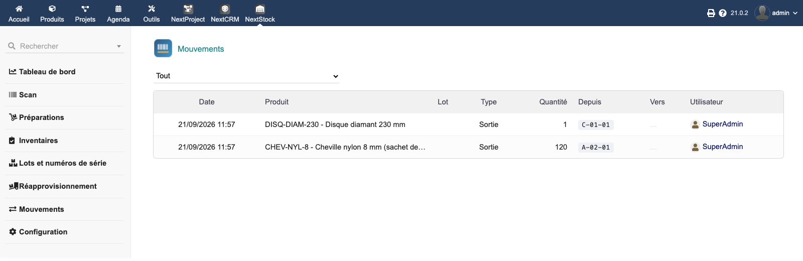
Task: Open the Outils tools icon
Action: [152, 9]
